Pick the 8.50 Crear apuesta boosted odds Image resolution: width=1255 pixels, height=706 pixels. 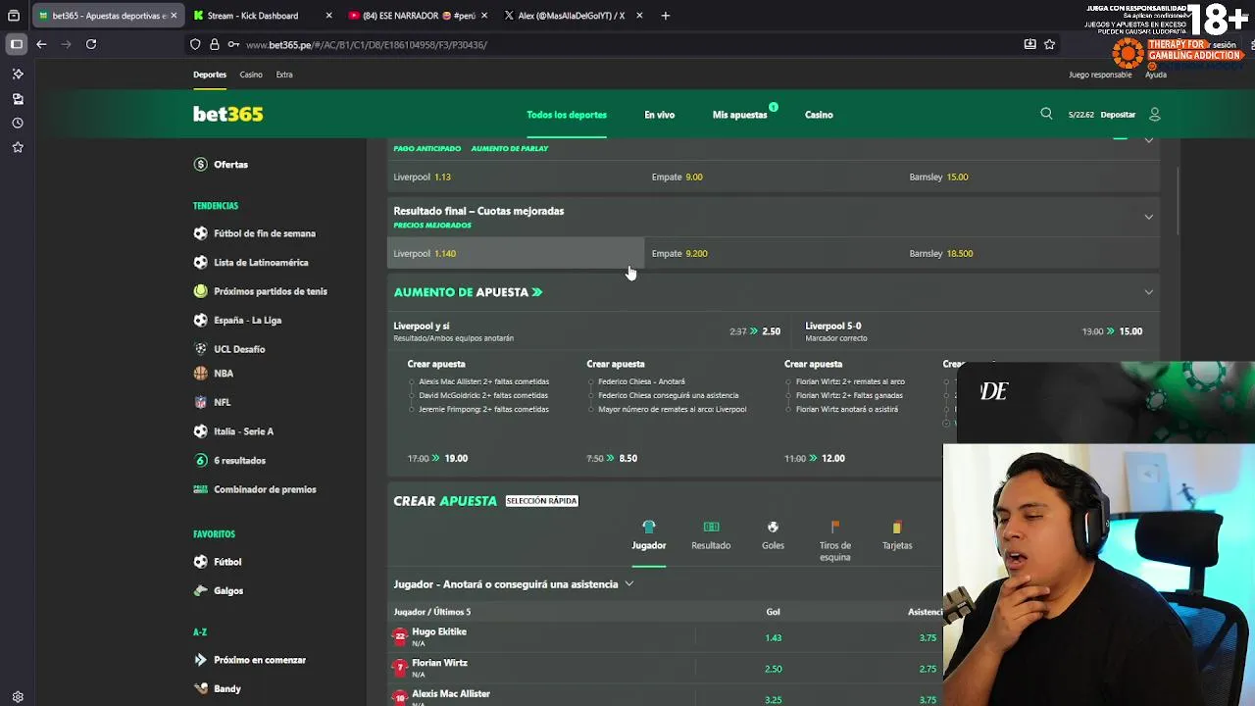click(x=628, y=458)
